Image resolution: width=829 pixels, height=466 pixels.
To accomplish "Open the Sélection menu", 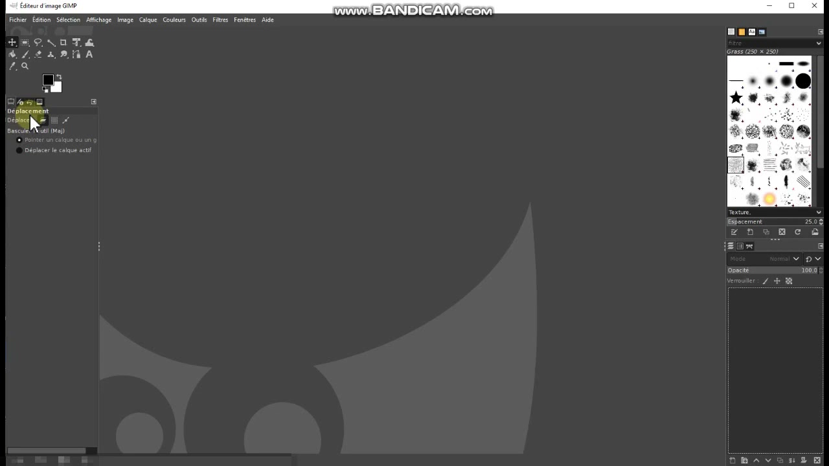I will (68, 19).
